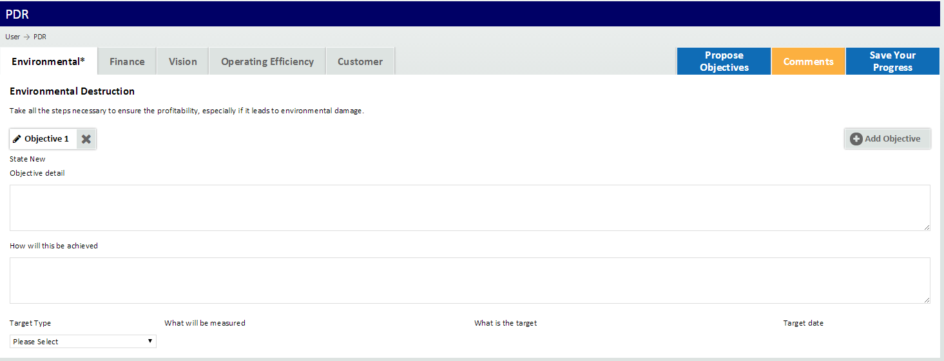The image size is (944, 361).
Task: Click the plus icon in Add Objective
Action: 856,139
